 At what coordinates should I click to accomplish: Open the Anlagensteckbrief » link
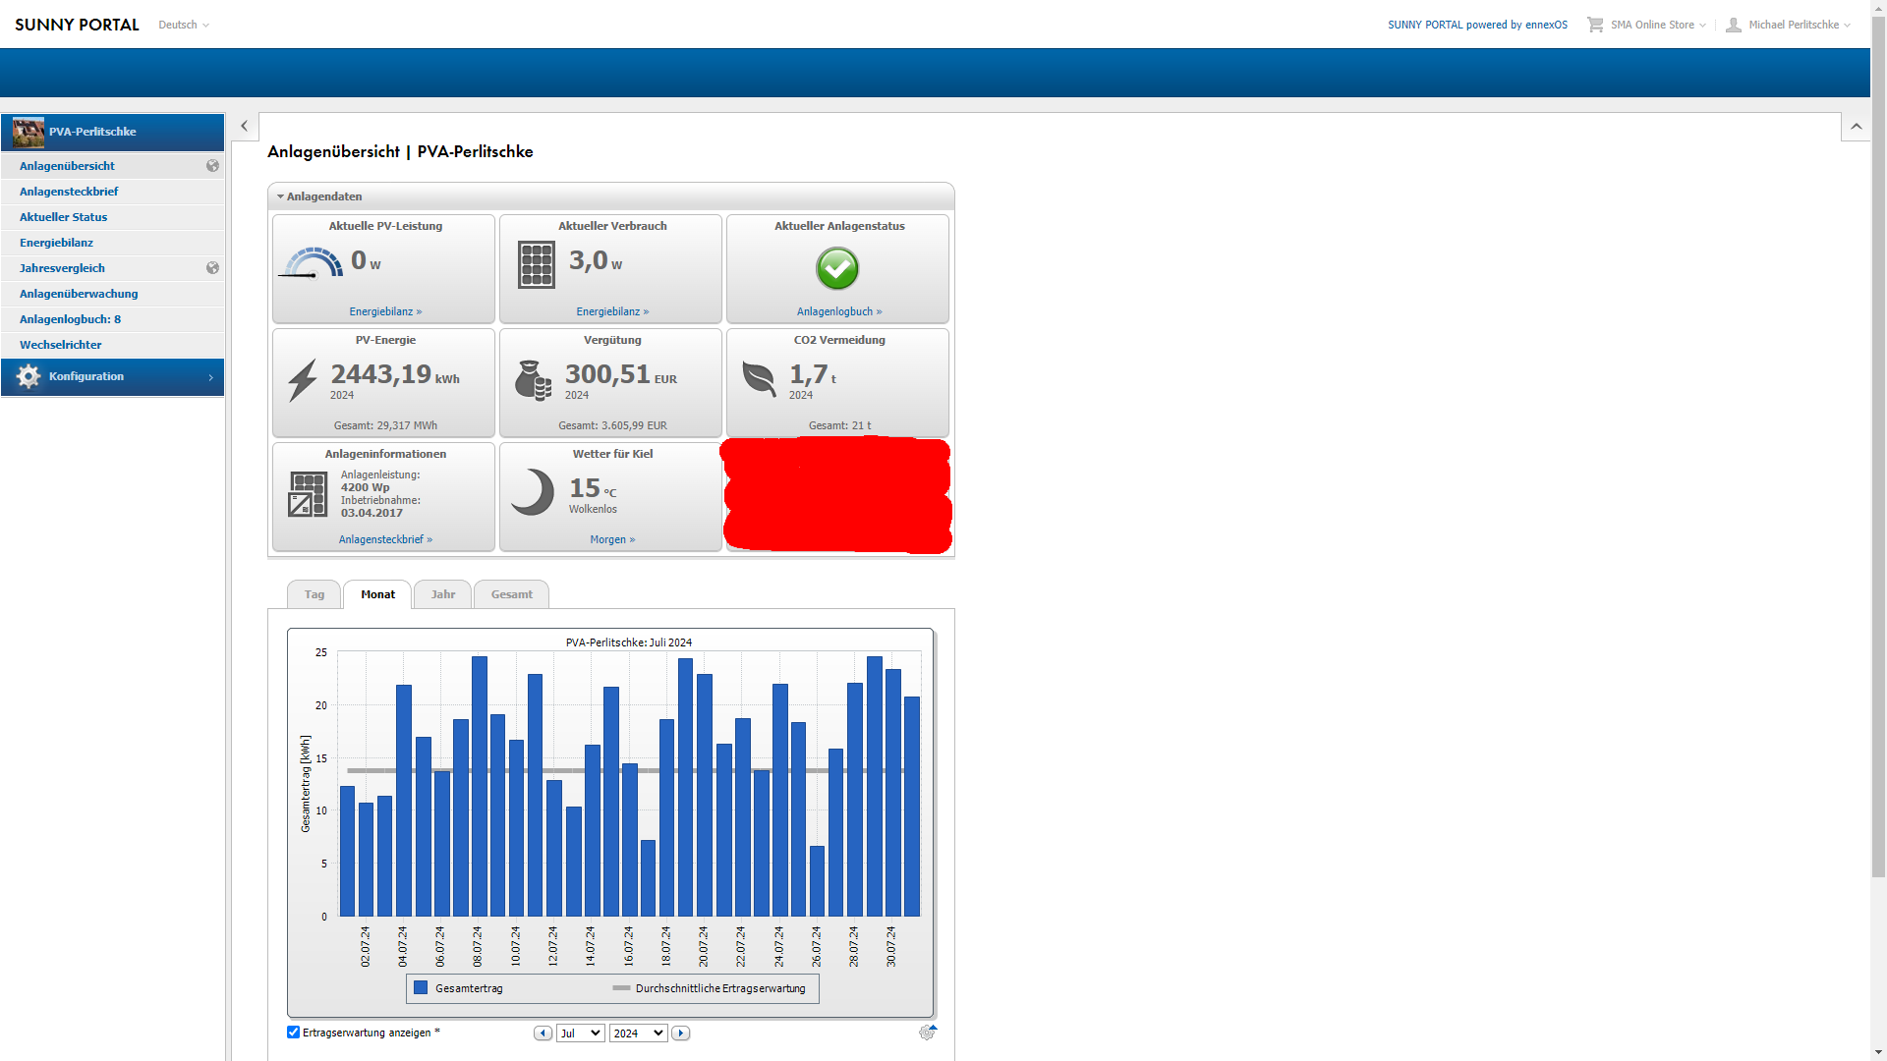[385, 539]
